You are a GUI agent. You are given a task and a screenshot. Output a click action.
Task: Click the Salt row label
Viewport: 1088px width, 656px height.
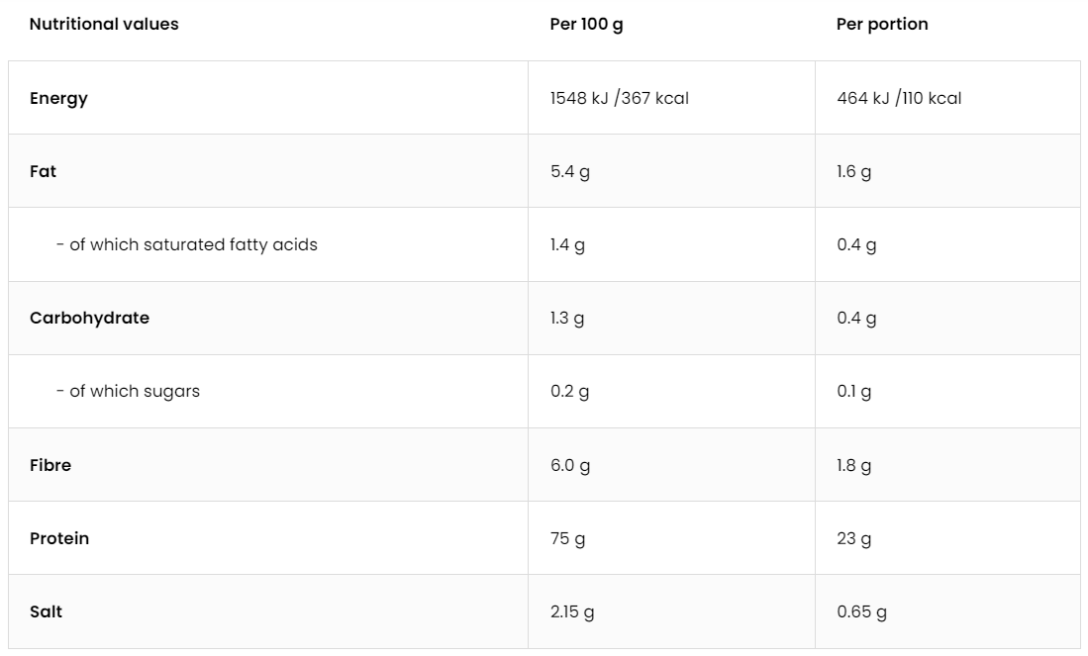coord(46,611)
